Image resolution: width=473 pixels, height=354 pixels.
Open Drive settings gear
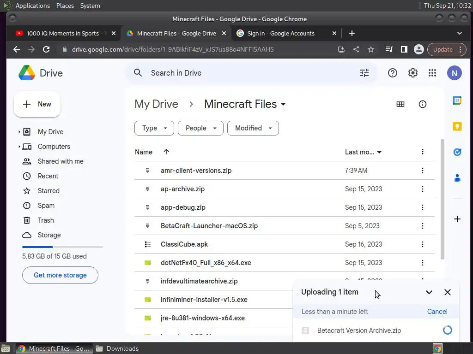[412, 73]
